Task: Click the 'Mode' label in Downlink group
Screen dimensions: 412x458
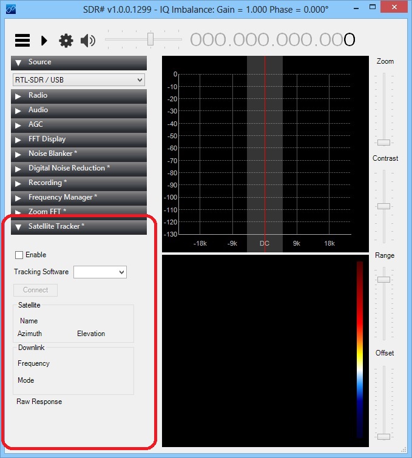Action: (25, 380)
